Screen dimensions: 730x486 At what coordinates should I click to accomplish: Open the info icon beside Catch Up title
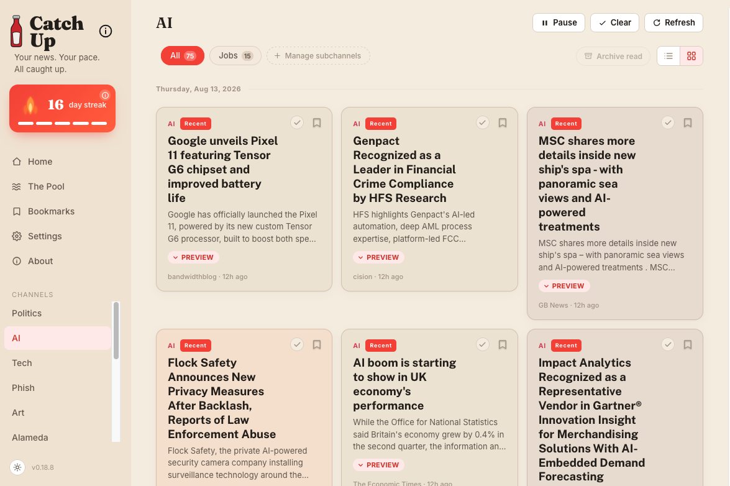tap(106, 31)
